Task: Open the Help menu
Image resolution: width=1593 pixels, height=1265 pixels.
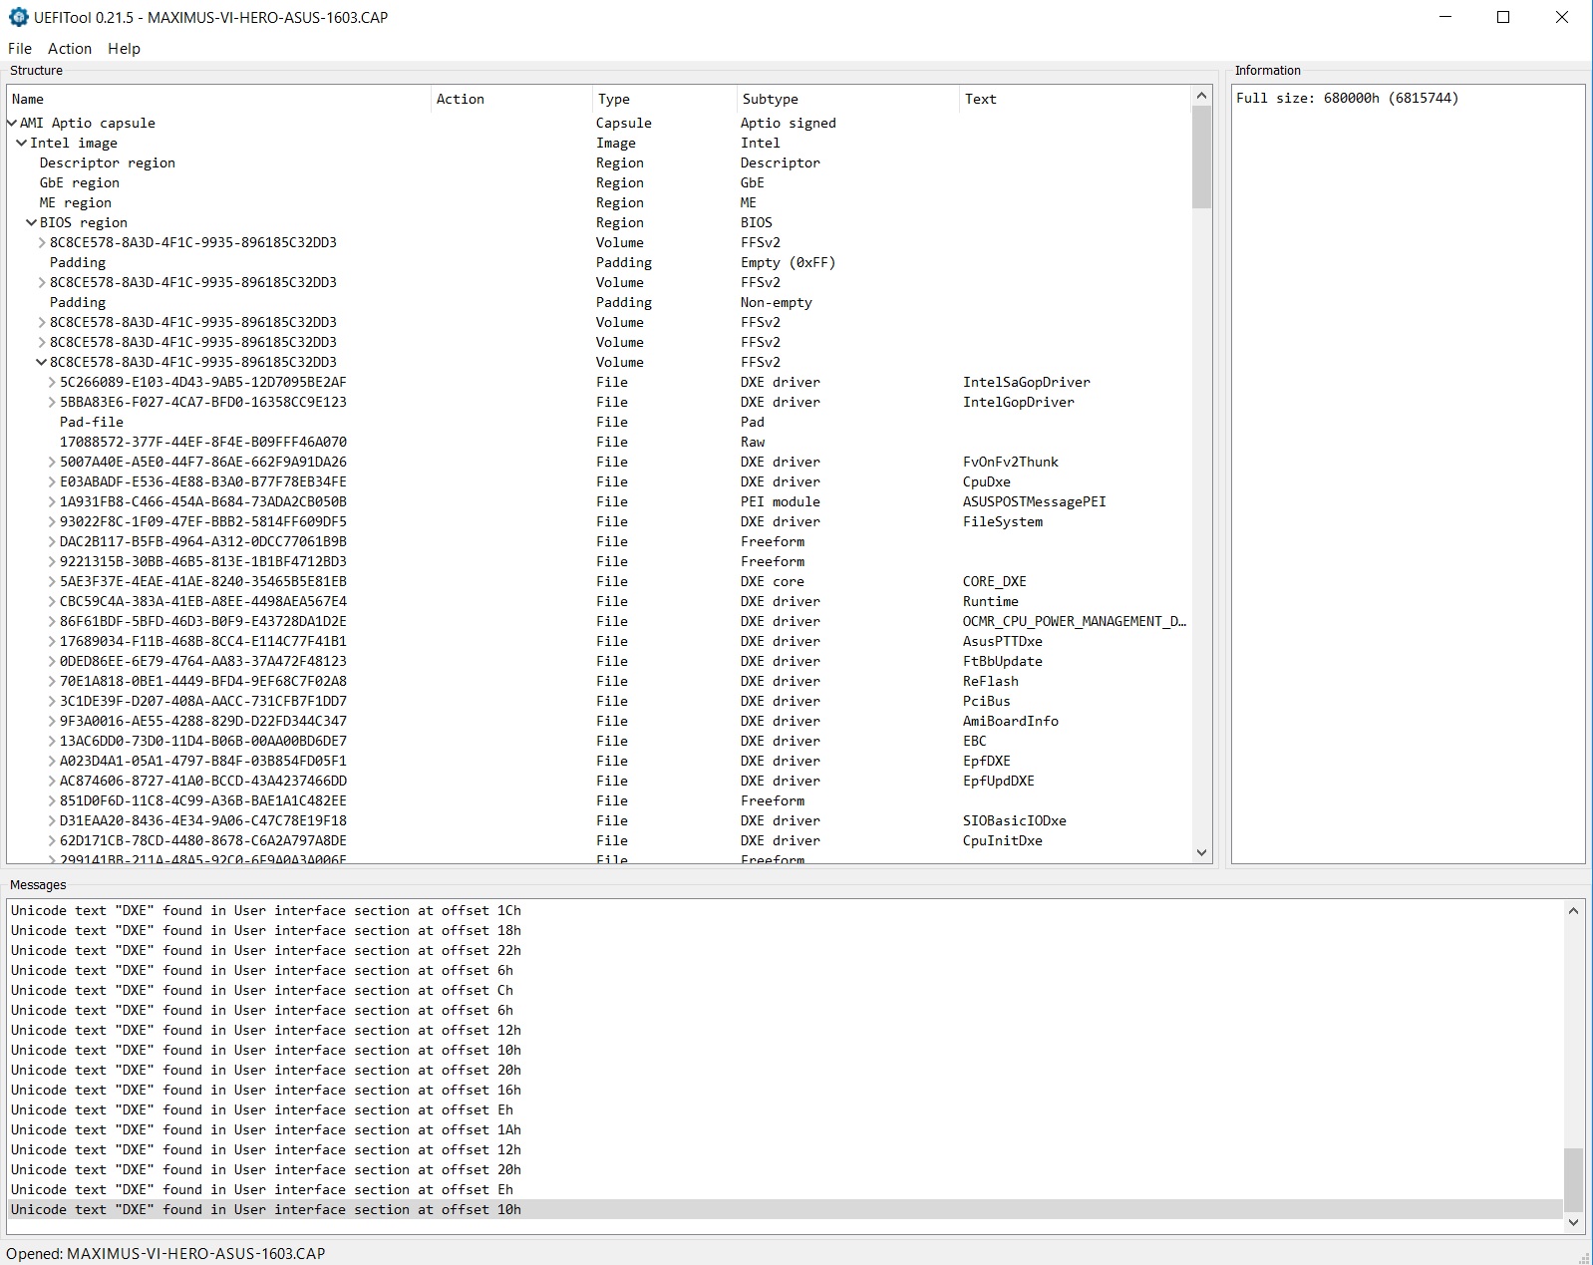Action: click(124, 48)
